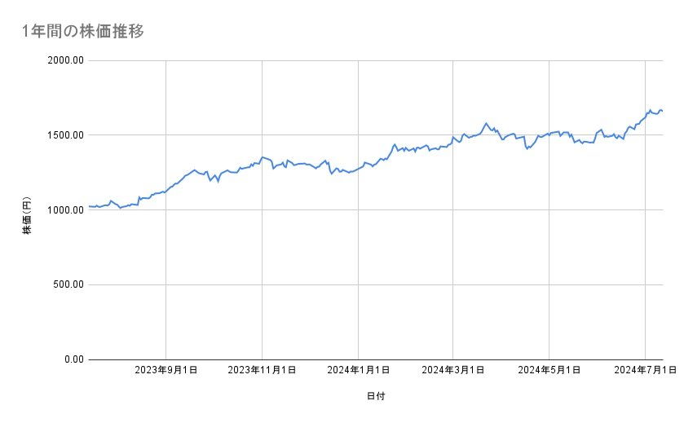The image size is (684, 423).
Task: Click the 2024年5月1日 date label
Action: [549, 371]
